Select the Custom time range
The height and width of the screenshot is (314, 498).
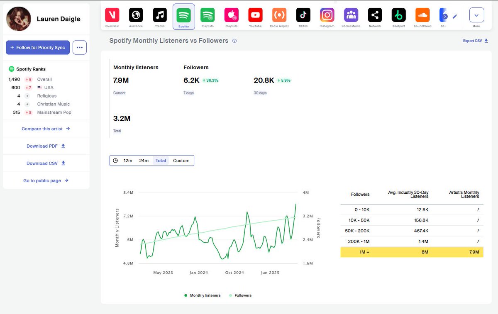(181, 161)
